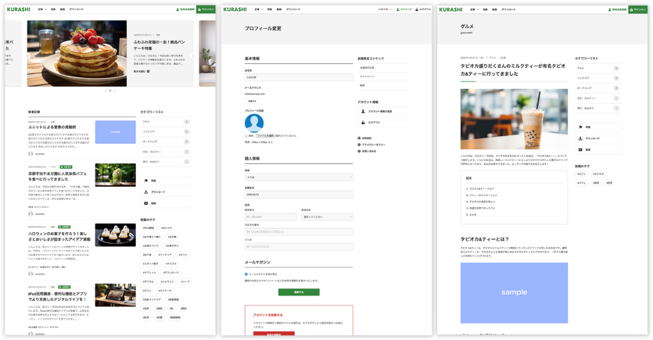Expand the 記事 menu in left header
The height and width of the screenshot is (340, 653).
coord(41,9)
